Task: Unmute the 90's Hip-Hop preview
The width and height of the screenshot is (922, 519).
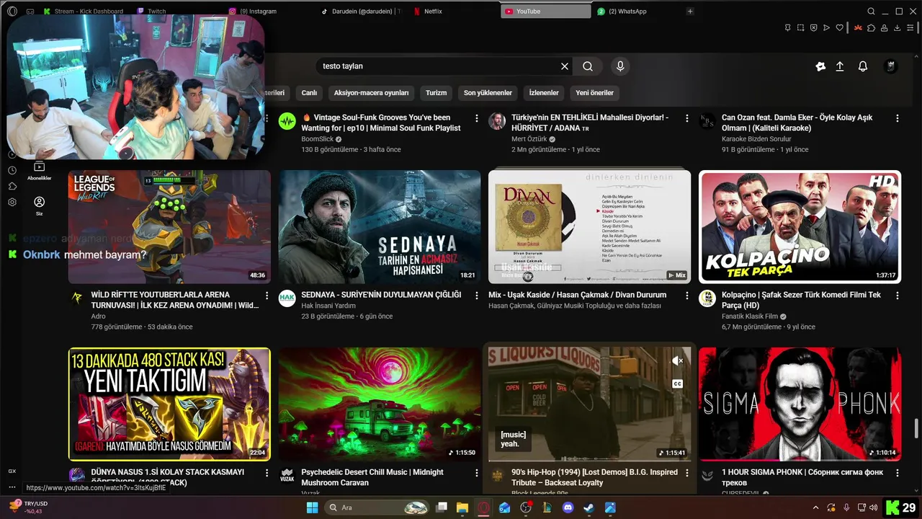Action: pos(677,360)
